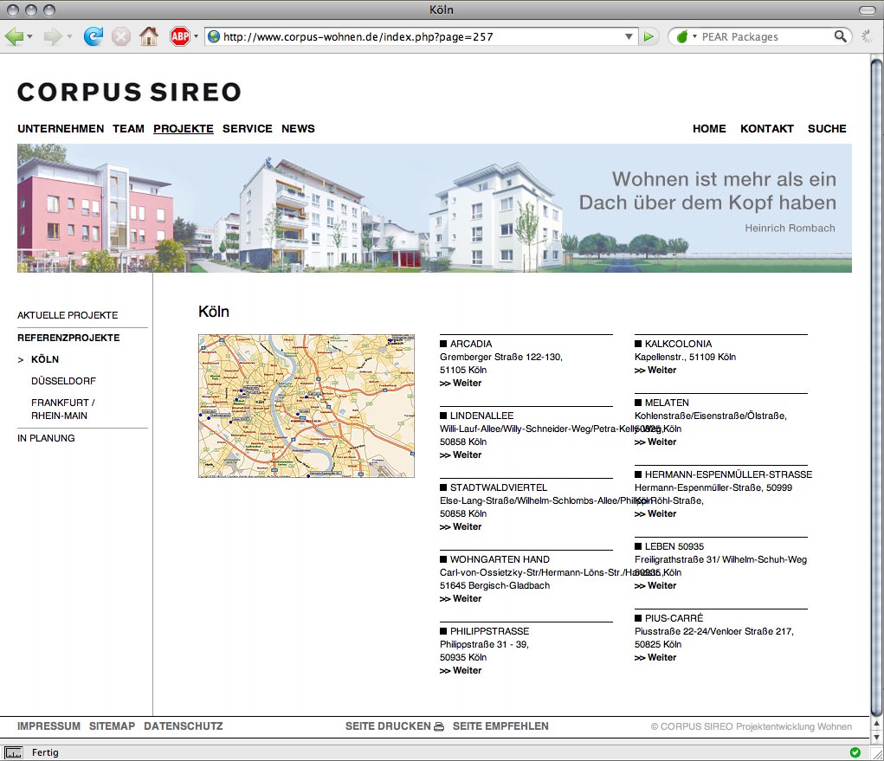Select REFERENZPROJEKTE in the sidebar
884x761 pixels.
tap(68, 338)
